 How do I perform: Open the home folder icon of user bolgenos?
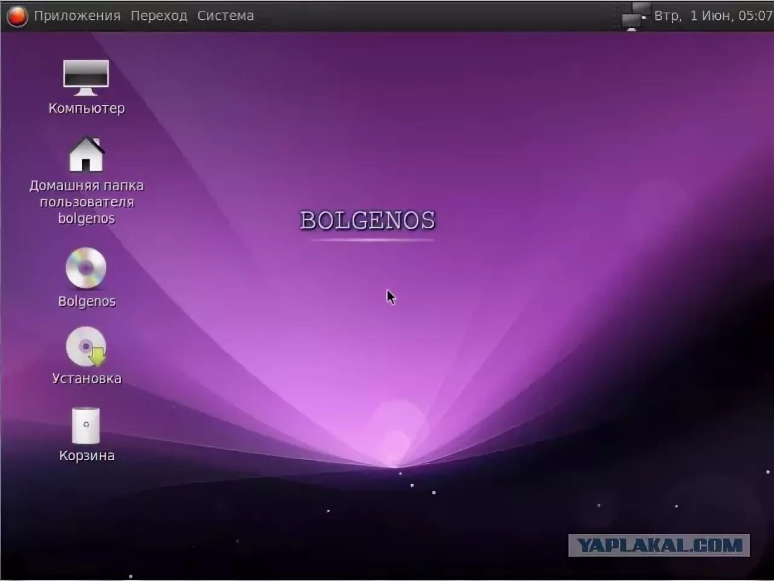pos(86,154)
